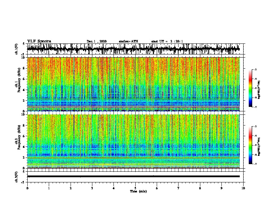Click inside the ch.2 spectrogram panel
This screenshot has width=274, height=211.
(x=133, y=141)
